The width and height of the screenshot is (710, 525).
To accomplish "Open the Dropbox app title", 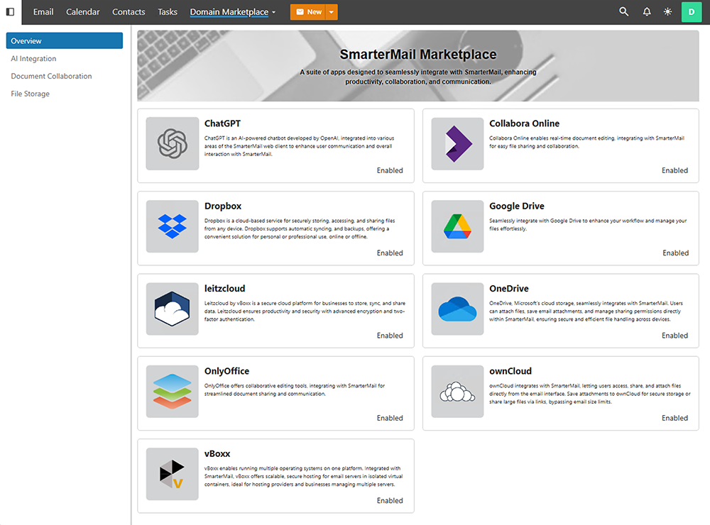I will [x=223, y=206].
